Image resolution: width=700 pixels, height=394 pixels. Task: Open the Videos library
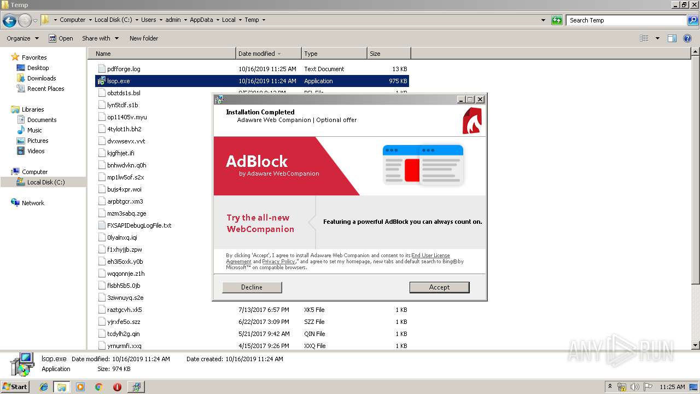point(36,151)
